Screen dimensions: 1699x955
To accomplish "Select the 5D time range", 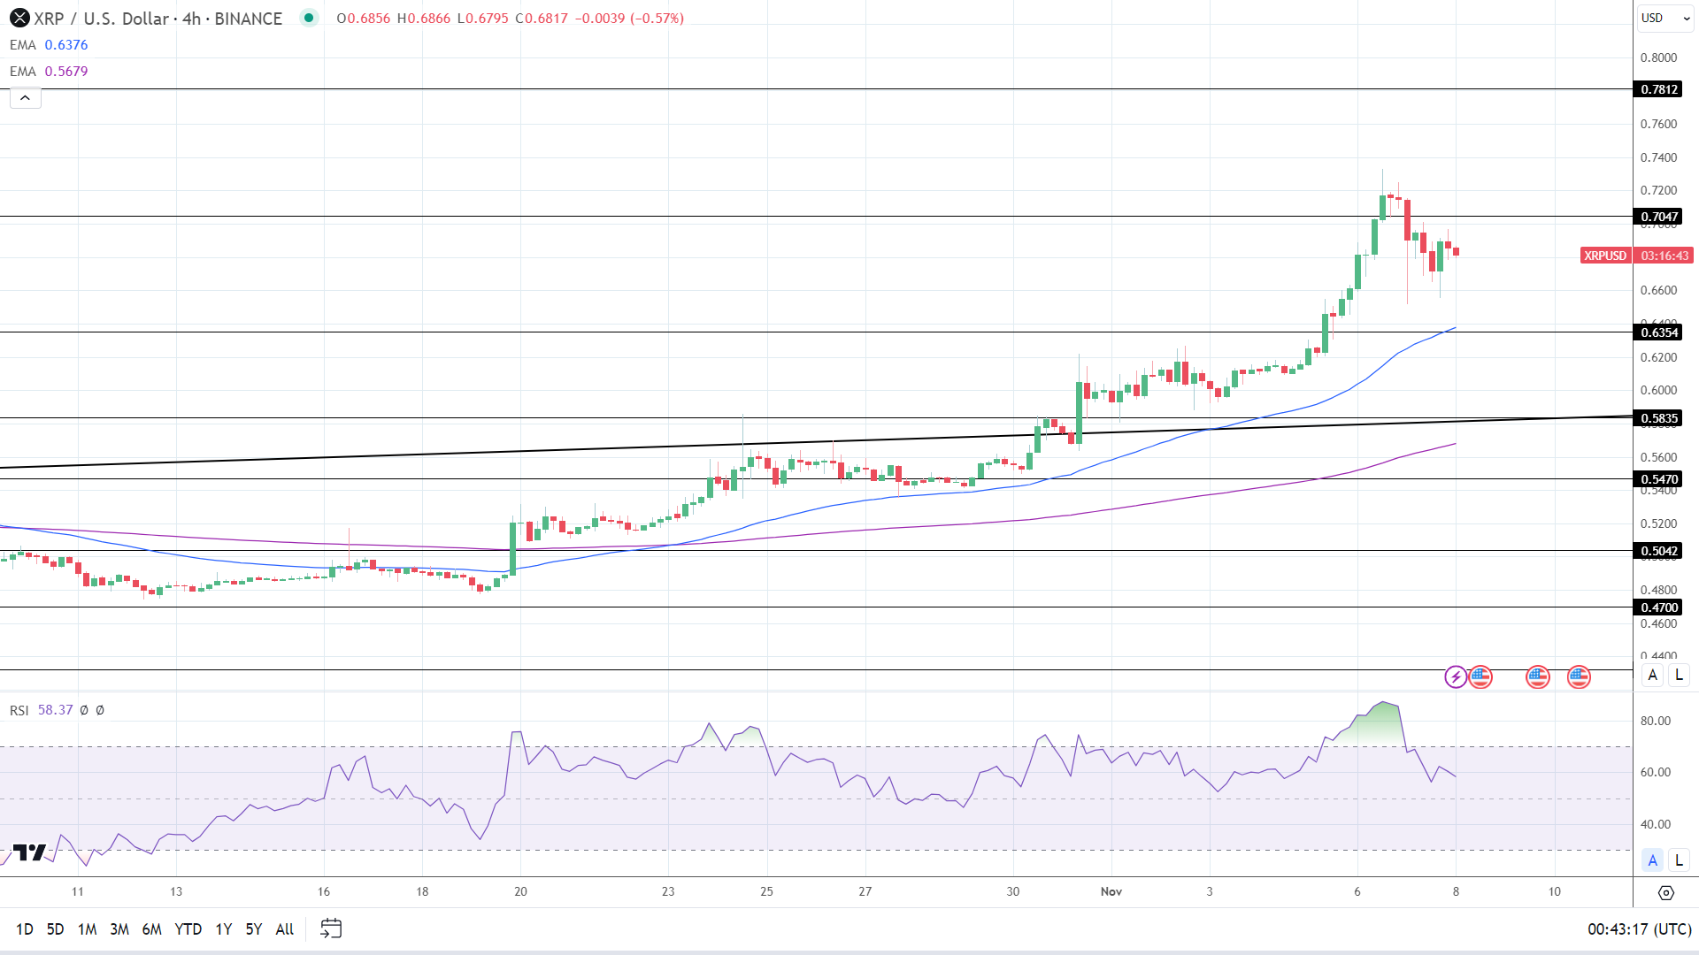I will 55,928.
